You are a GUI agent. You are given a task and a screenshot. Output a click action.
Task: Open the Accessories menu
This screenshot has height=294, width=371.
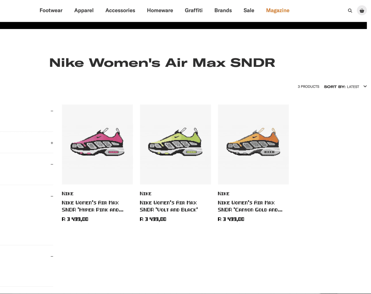(x=120, y=10)
